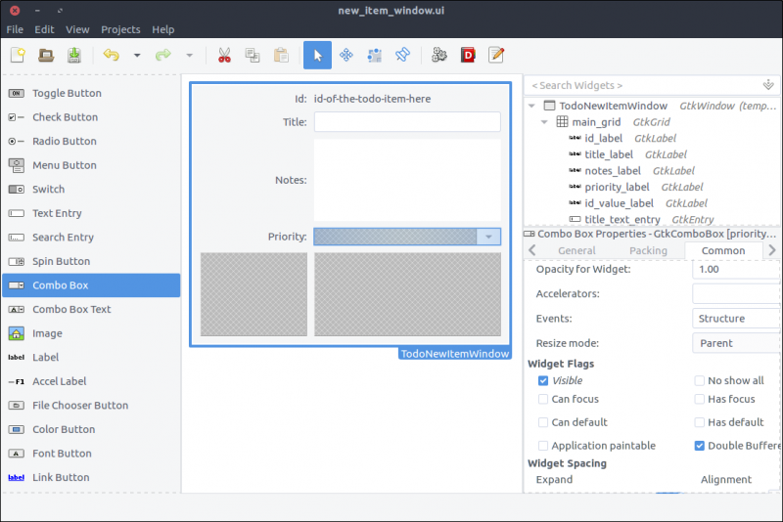The image size is (783, 522).
Task: Pick File Chooser Button in palette
Action: [x=80, y=405]
